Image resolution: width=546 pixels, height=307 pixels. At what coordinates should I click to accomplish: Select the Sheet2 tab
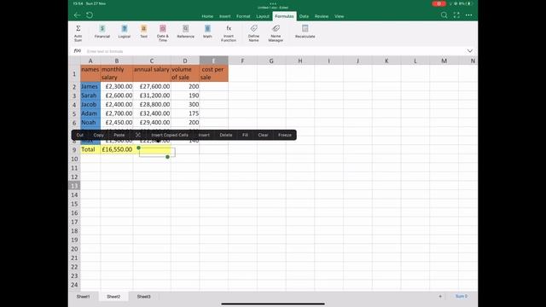tap(113, 297)
